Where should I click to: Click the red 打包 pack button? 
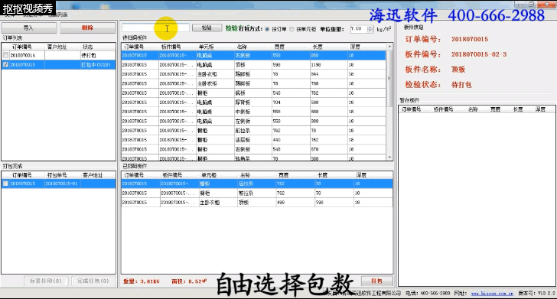377,281
